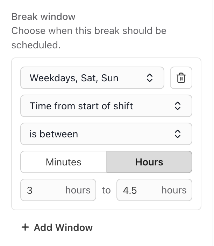Click the Choose when this break description text
The width and height of the screenshot is (214, 246).
tap(89, 38)
